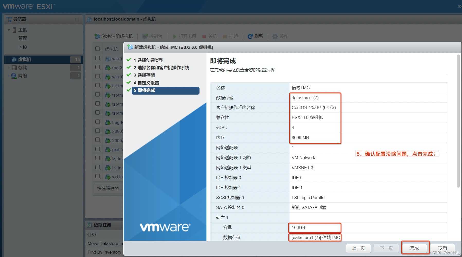Click the value CentOS 4/5/6/7 (64 位)
This screenshot has width=462, height=257.
click(314, 108)
